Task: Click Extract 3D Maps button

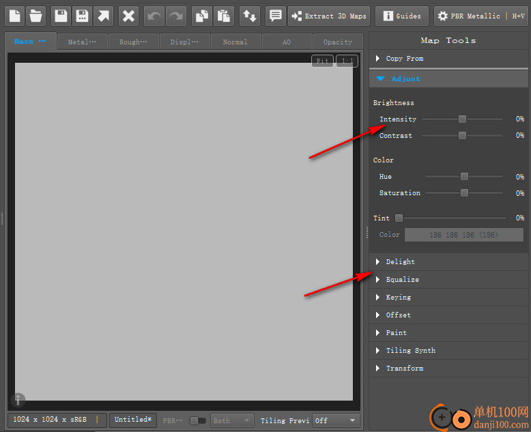Action: pos(329,16)
